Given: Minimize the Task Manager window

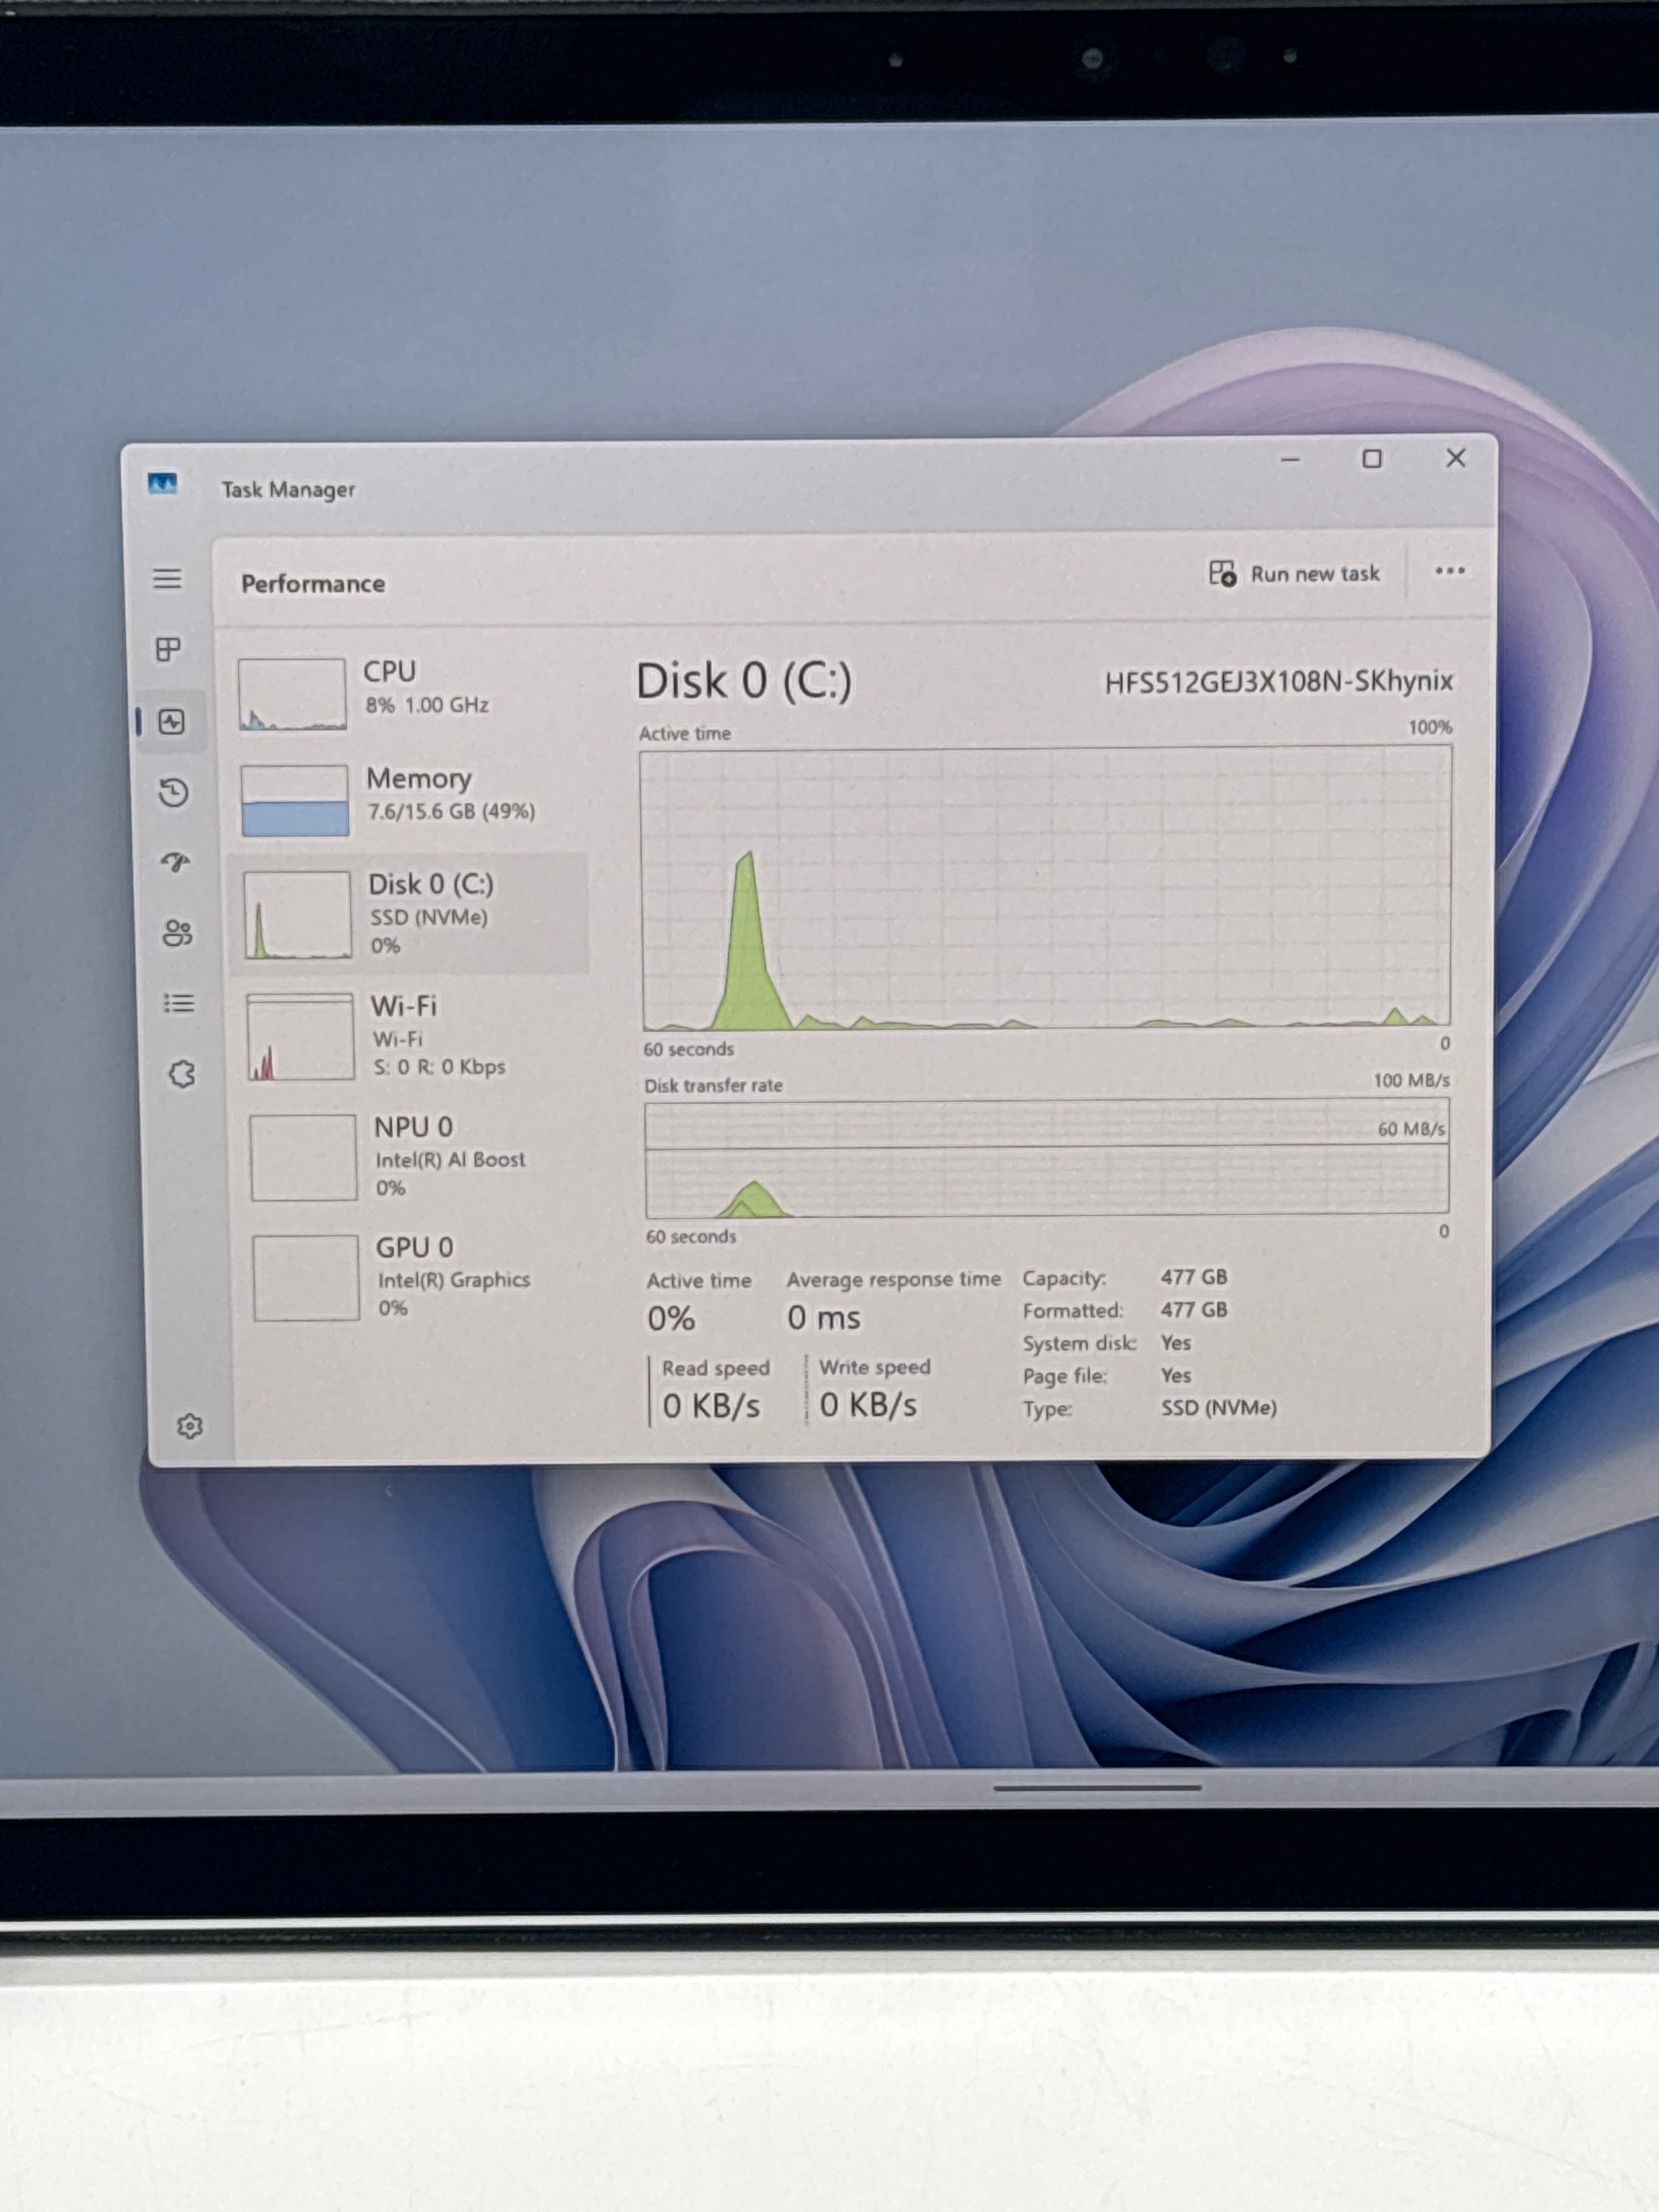Looking at the screenshot, I should click(1291, 460).
